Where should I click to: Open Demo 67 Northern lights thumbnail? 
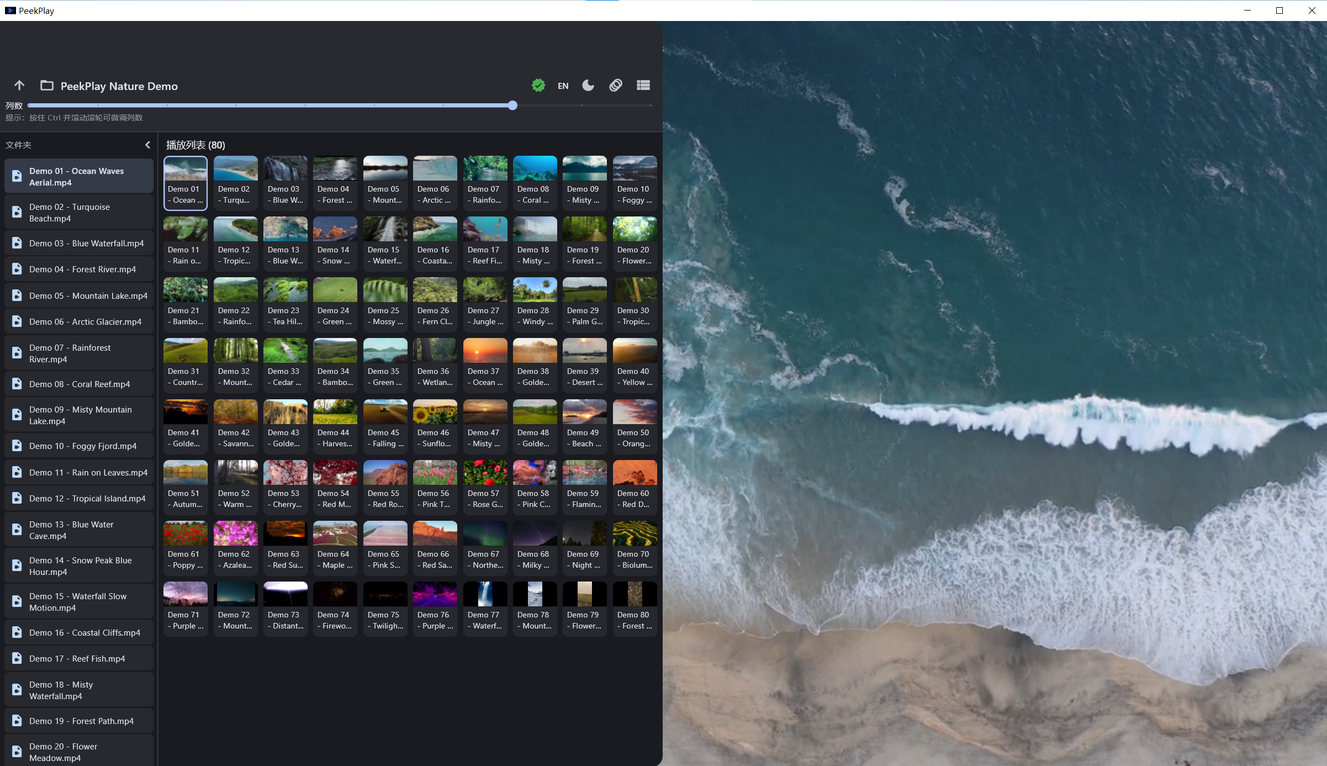[x=485, y=547]
